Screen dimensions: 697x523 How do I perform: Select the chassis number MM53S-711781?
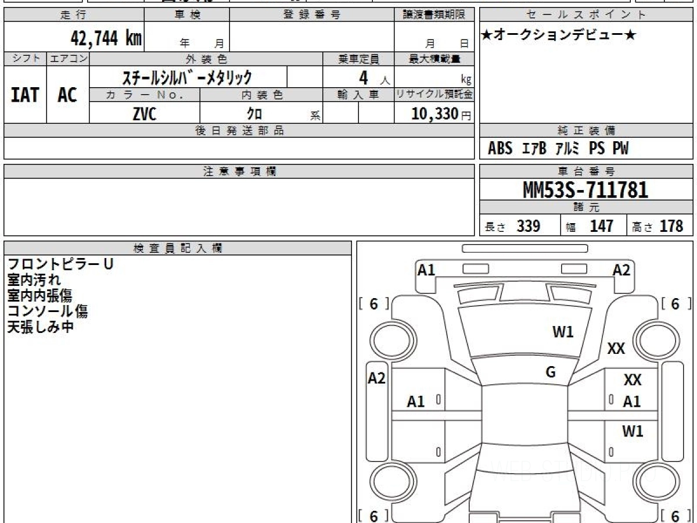pos(585,189)
